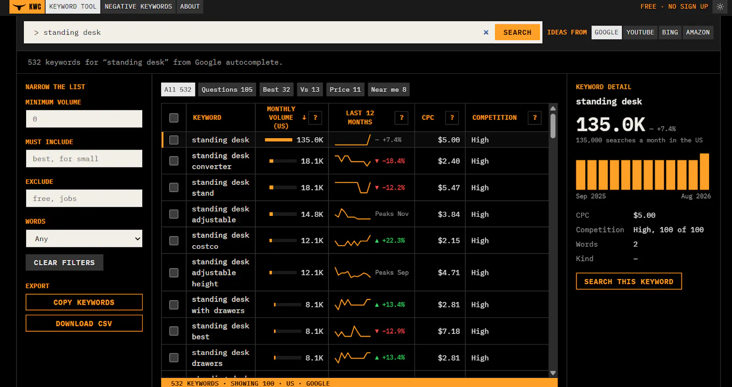
Task: Download the keyword list as CSV
Action: (x=84, y=323)
